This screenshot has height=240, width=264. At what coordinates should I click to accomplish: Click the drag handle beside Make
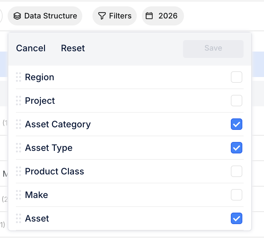tap(18, 195)
